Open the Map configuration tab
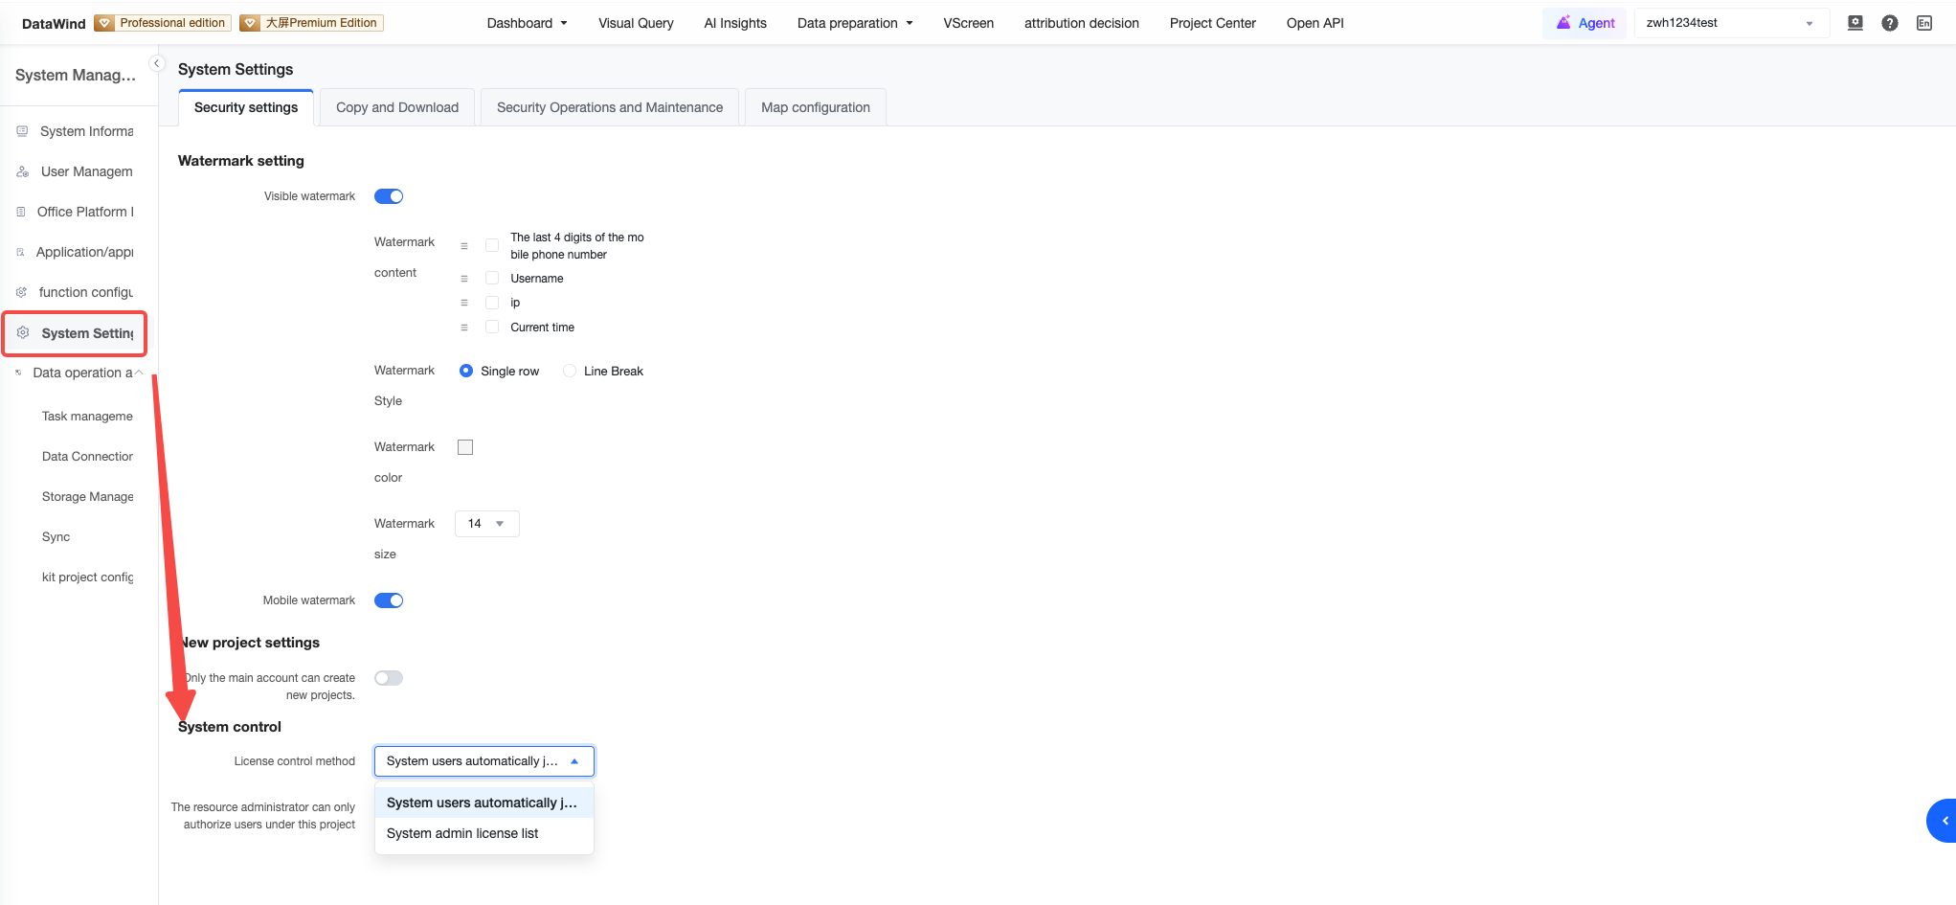 pyautogui.click(x=816, y=107)
